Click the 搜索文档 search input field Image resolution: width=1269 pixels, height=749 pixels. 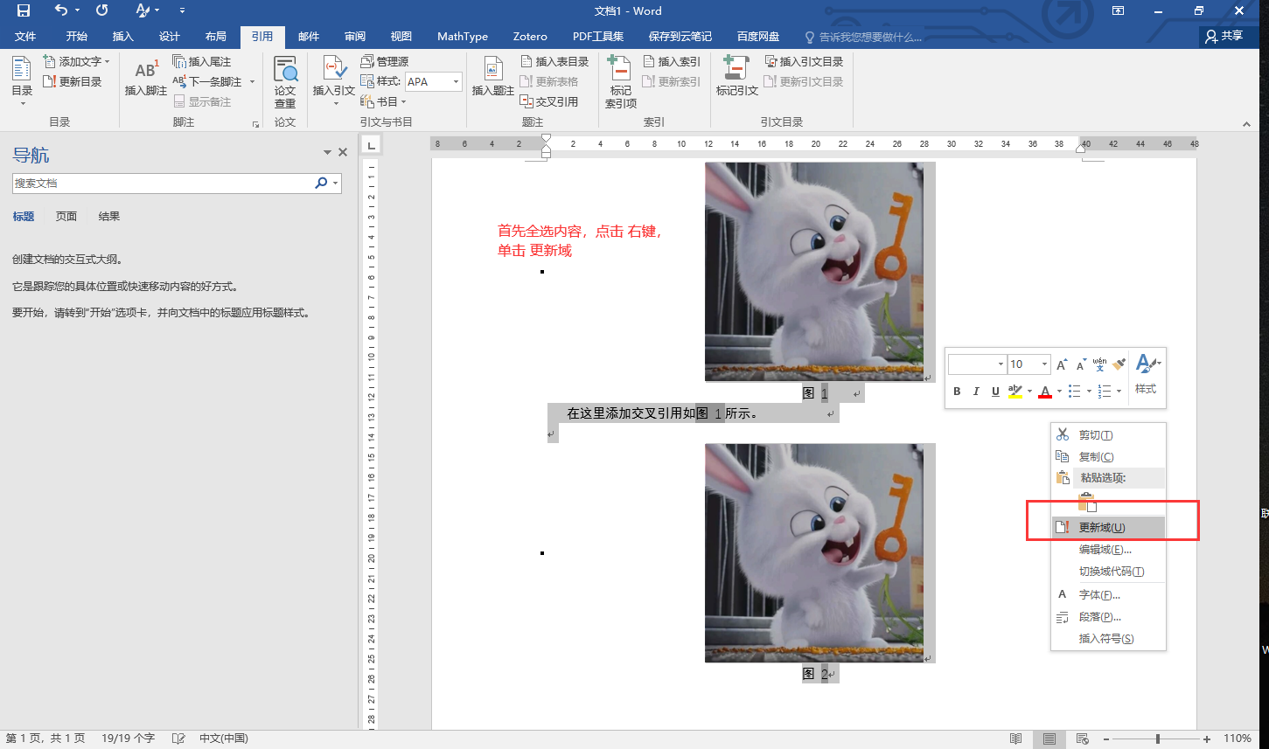(164, 183)
